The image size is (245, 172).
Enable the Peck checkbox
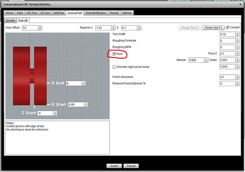pos(114,54)
